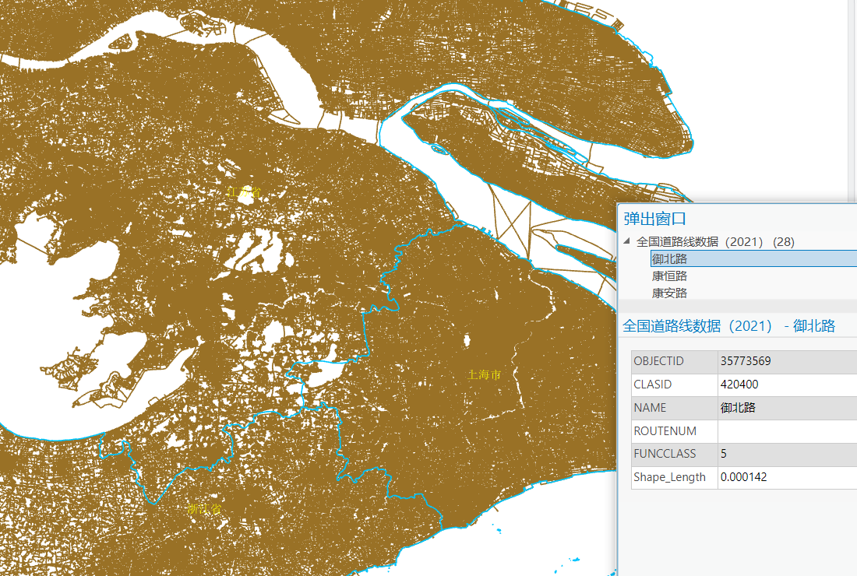Select the 御北路 value in the NAME row

[738, 408]
